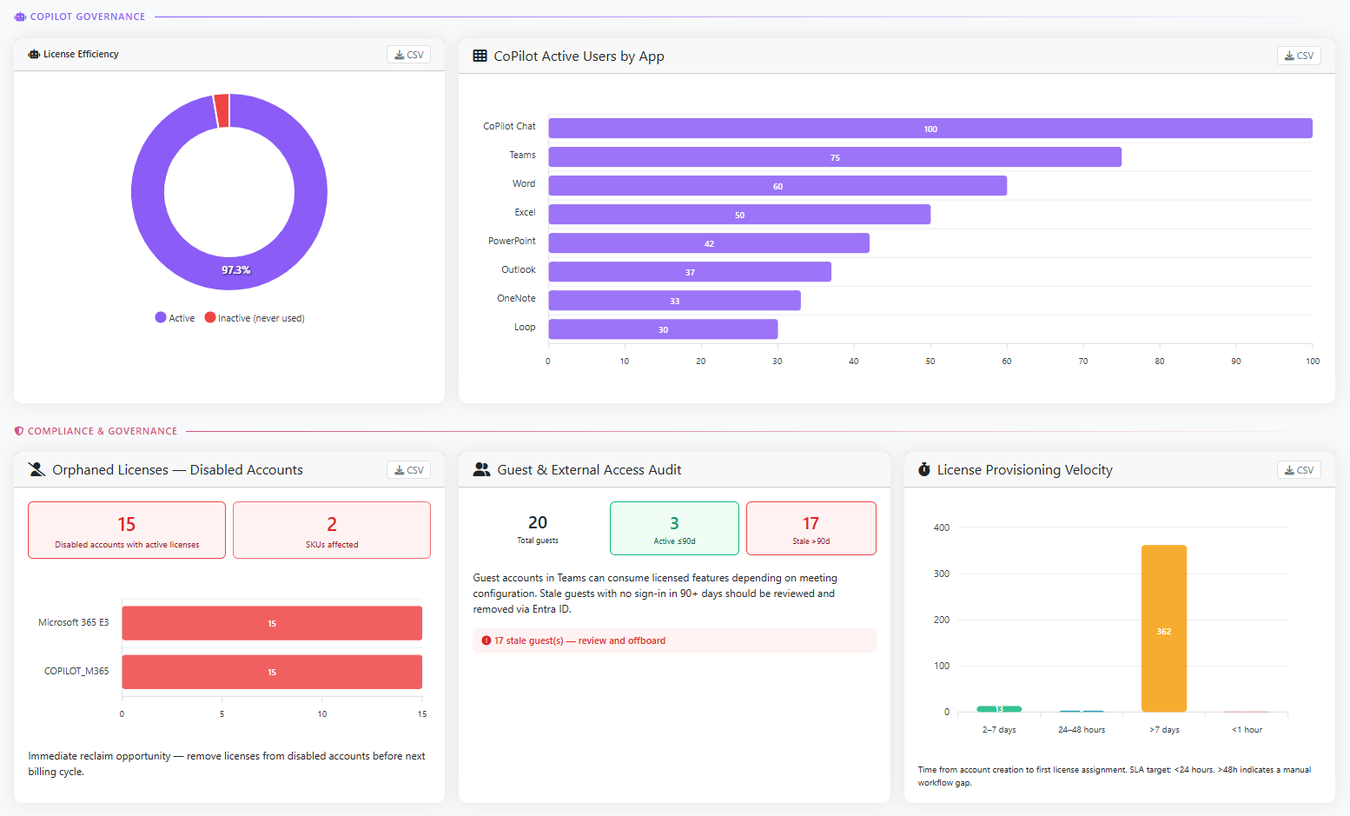The width and height of the screenshot is (1350, 816).
Task: Click the 'COMPLIANCE & GOVERNANCE' section heading
Action: click(x=103, y=431)
